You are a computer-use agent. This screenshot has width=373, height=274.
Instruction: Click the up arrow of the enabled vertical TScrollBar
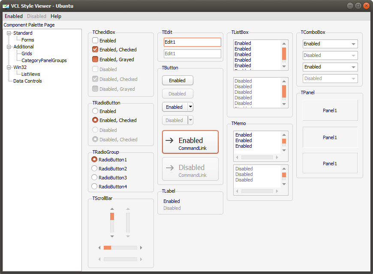coord(112,209)
